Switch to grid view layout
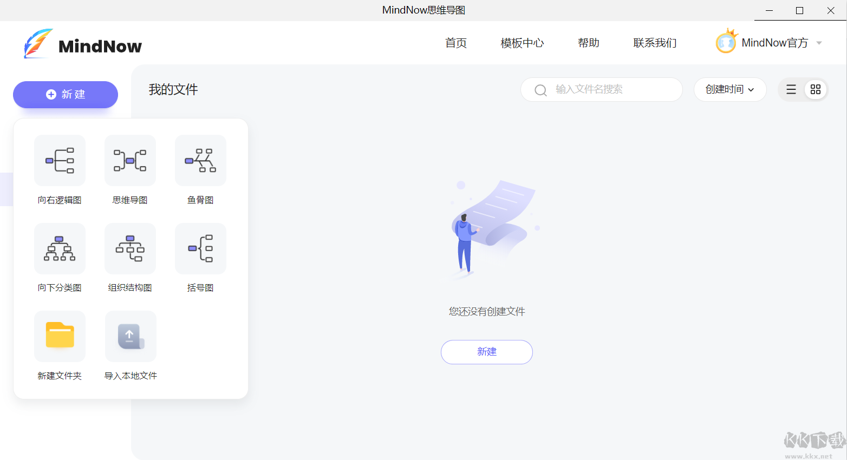Screen dimensions: 847x460 816,90
